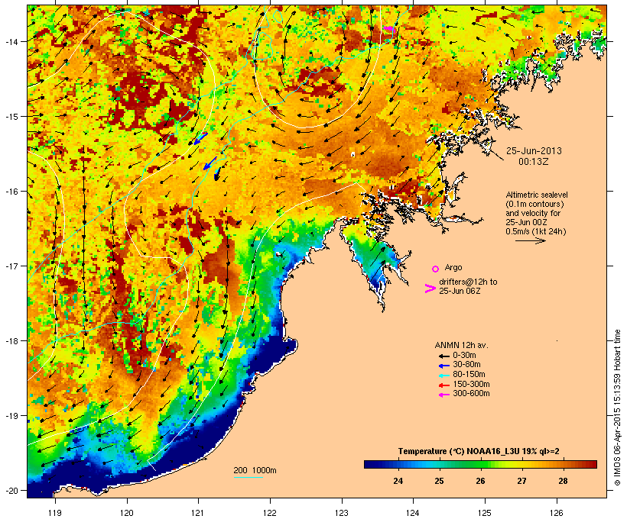The image size is (627, 519).
Task: Click the '0-30m' depth label
Action: 464,356
